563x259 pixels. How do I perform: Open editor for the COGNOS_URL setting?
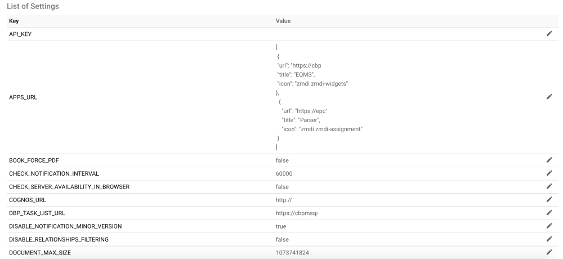click(549, 199)
